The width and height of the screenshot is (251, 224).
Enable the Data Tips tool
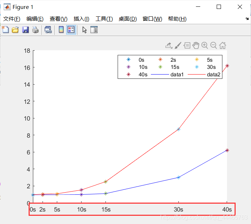coord(187,46)
